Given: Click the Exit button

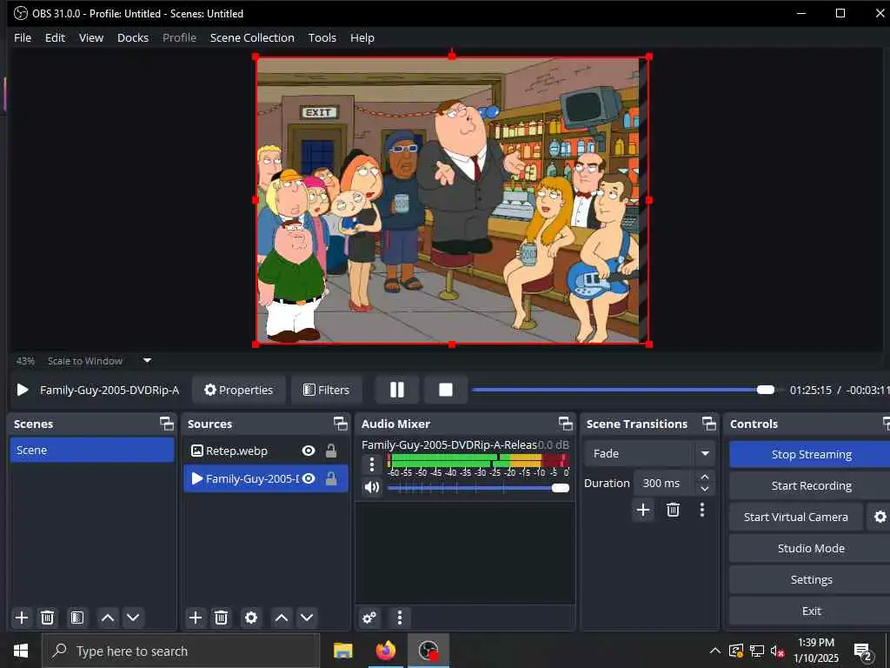Looking at the screenshot, I should coord(811,611).
